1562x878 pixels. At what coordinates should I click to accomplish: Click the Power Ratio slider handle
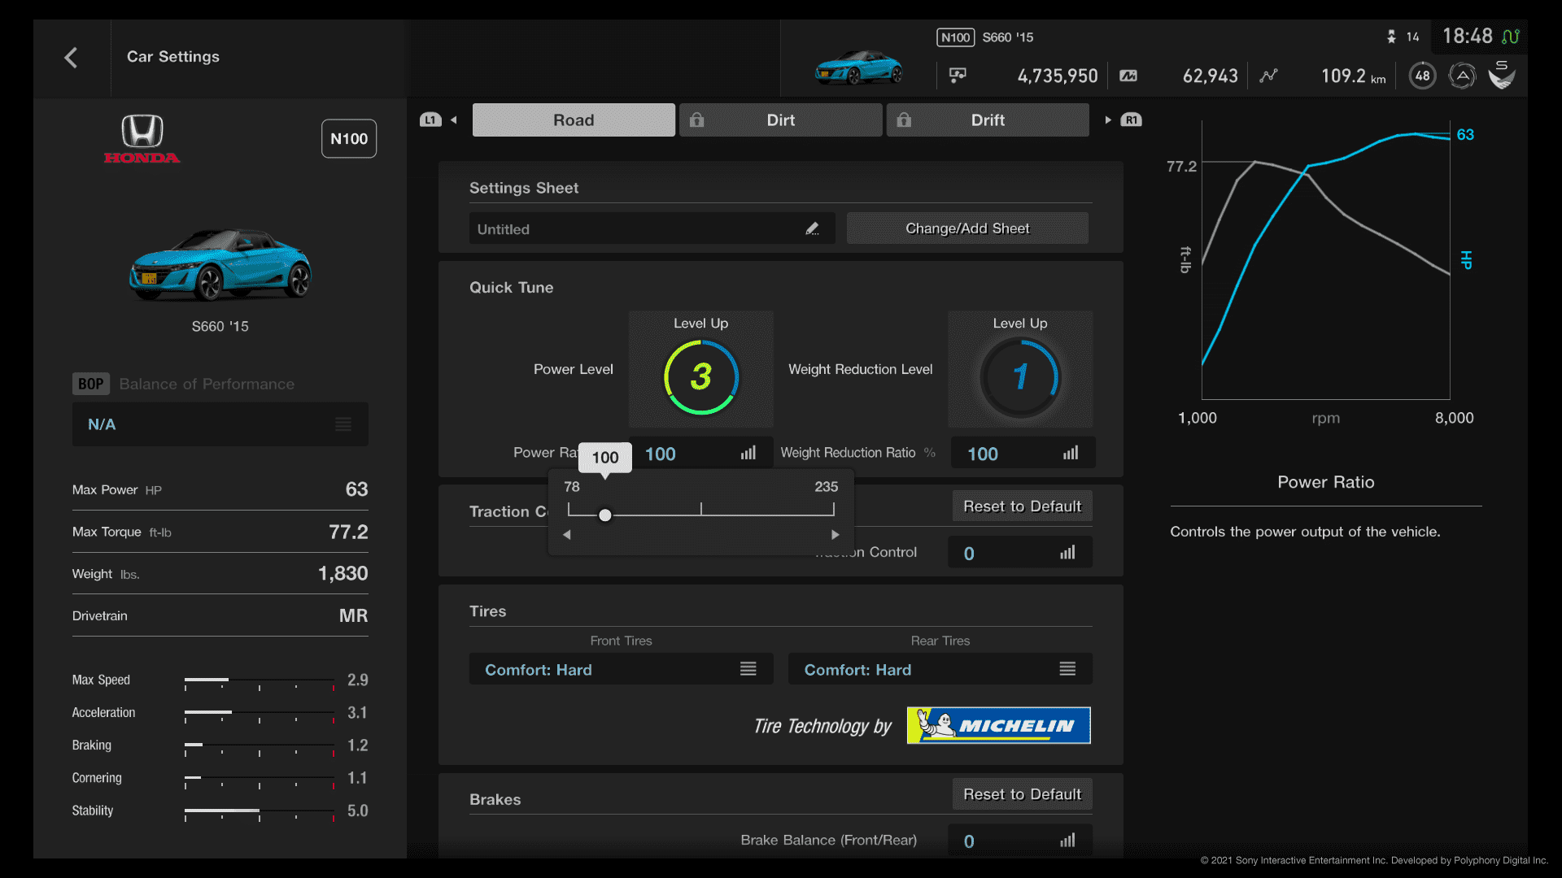[x=604, y=515]
